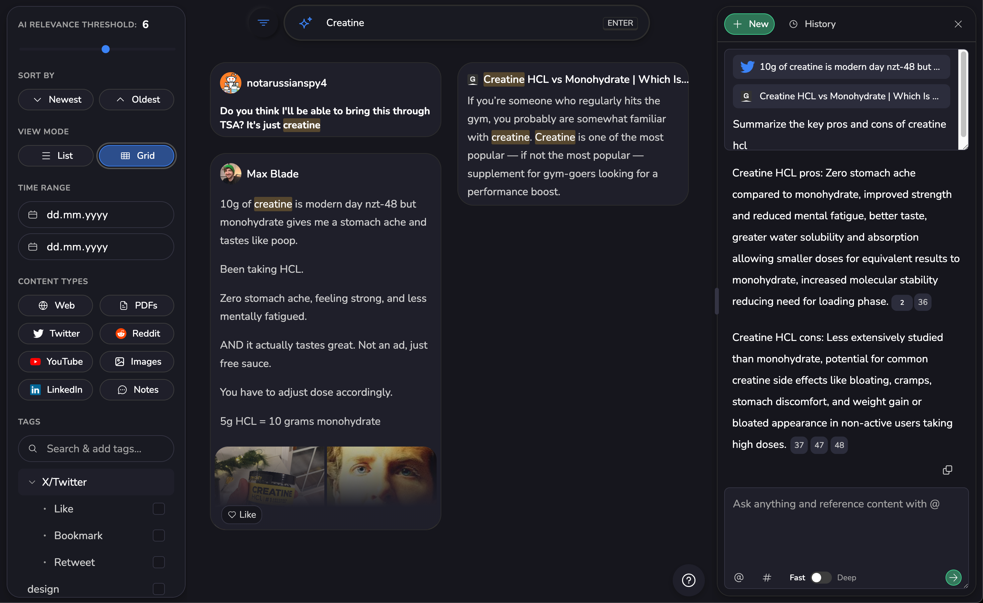Image resolution: width=983 pixels, height=603 pixels.
Task: Enable the Retweet tag checkbox
Action: tap(158, 562)
